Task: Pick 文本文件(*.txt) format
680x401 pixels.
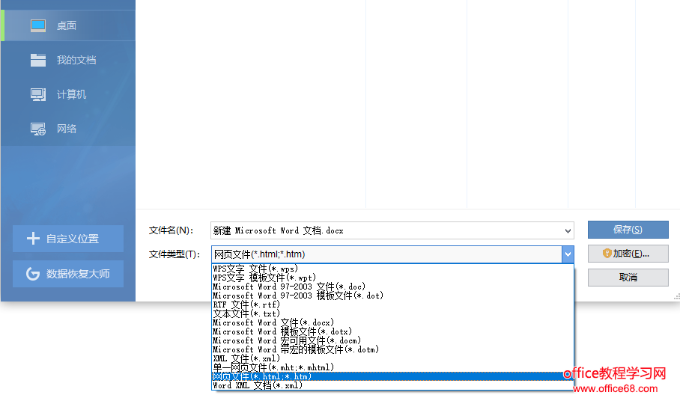Action: tap(392, 313)
